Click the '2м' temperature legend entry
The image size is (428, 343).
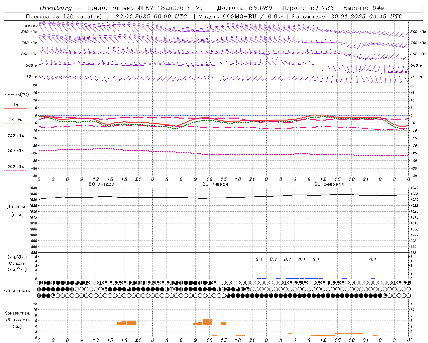pyautogui.click(x=16, y=105)
